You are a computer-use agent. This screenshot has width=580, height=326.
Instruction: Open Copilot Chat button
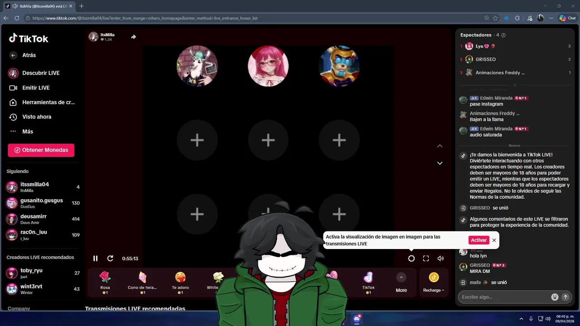pyautogui.click(x=567, y=18)
